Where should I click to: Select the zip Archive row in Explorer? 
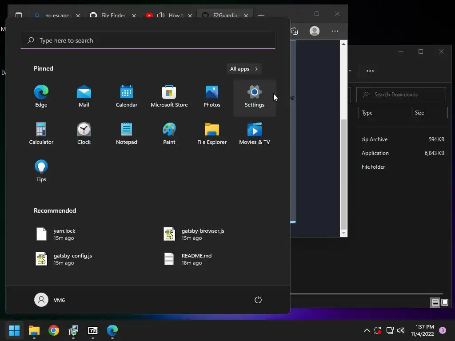click(399, 139)
